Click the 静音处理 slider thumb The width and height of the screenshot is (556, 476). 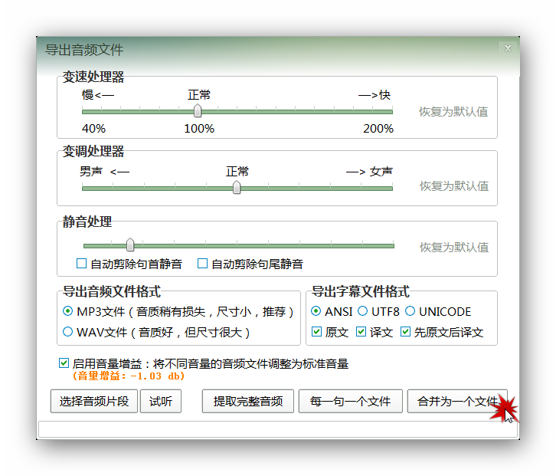click(x=130, y=245)
